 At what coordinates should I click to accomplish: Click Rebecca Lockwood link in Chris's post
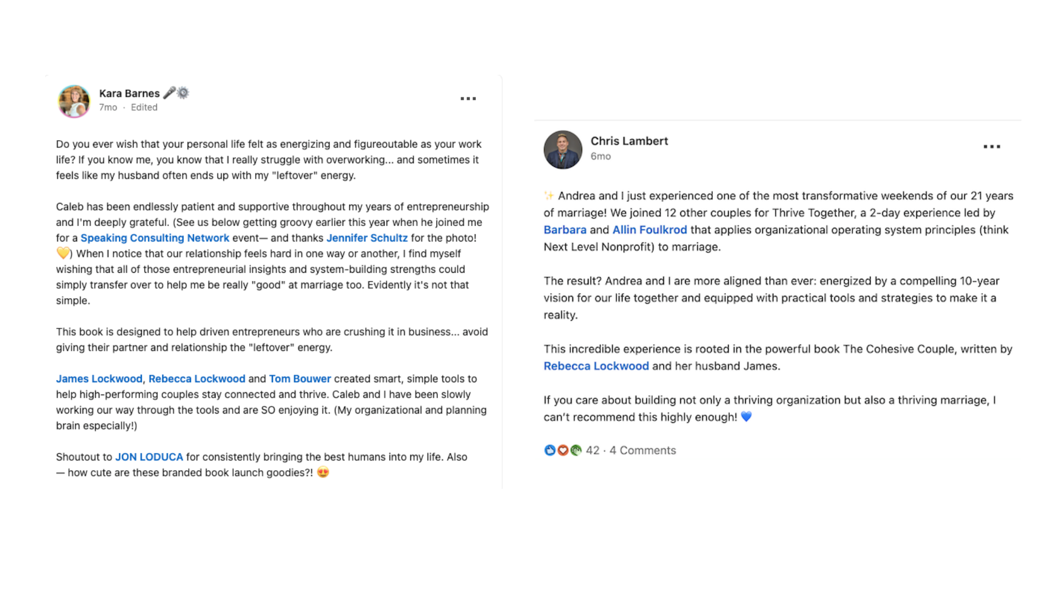(x=596, y=366)
